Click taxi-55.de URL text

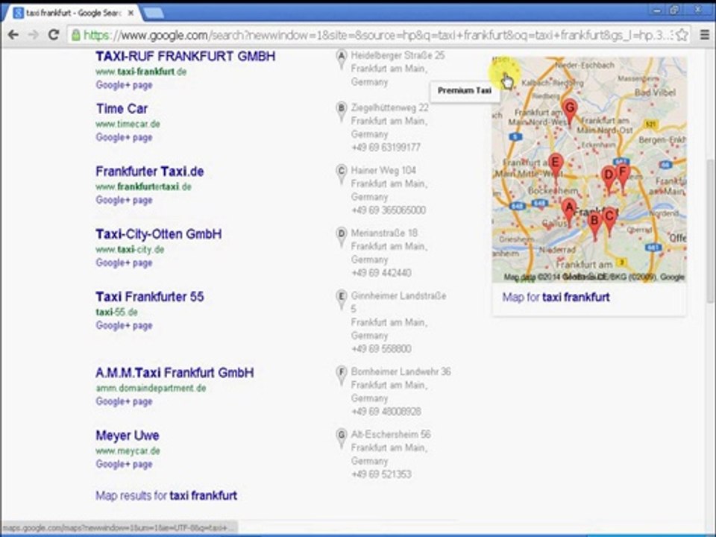coord(116,313)
